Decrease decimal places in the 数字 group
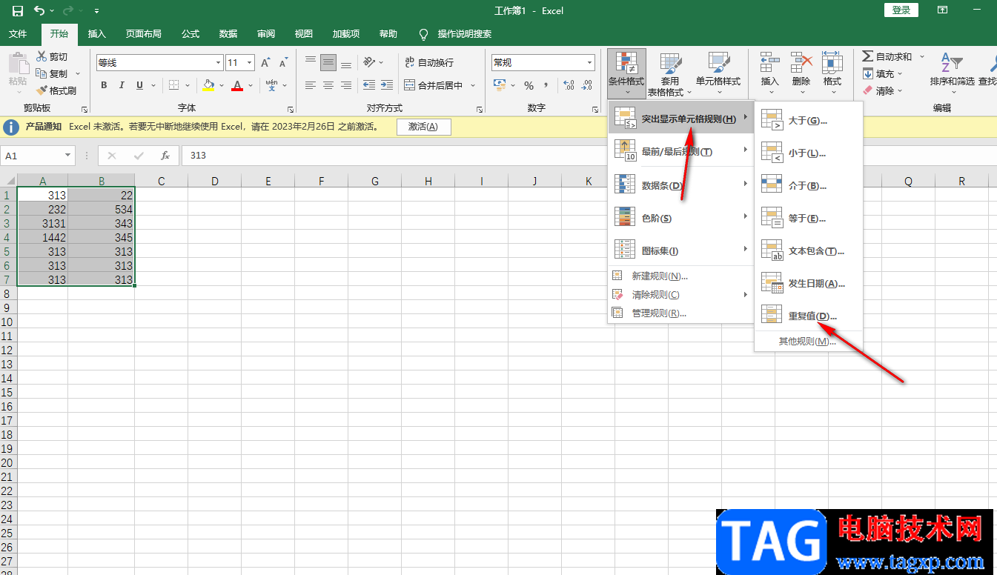Viewport: 997px width, 575px height. (x=586, y=85)
